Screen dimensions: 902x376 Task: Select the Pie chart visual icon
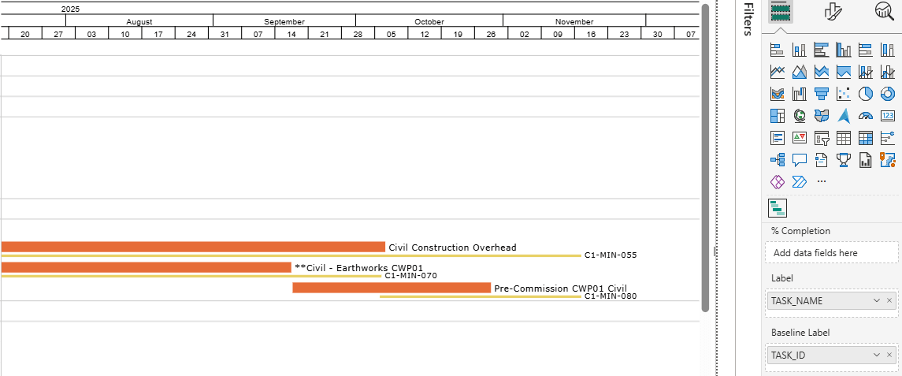coord(865,94)
